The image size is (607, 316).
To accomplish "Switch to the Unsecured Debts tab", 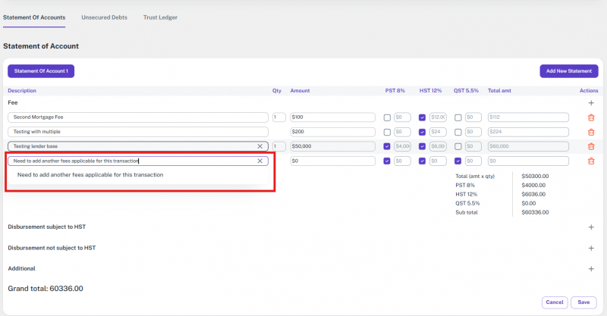I will pyautogui.click(x=104, y=17).
